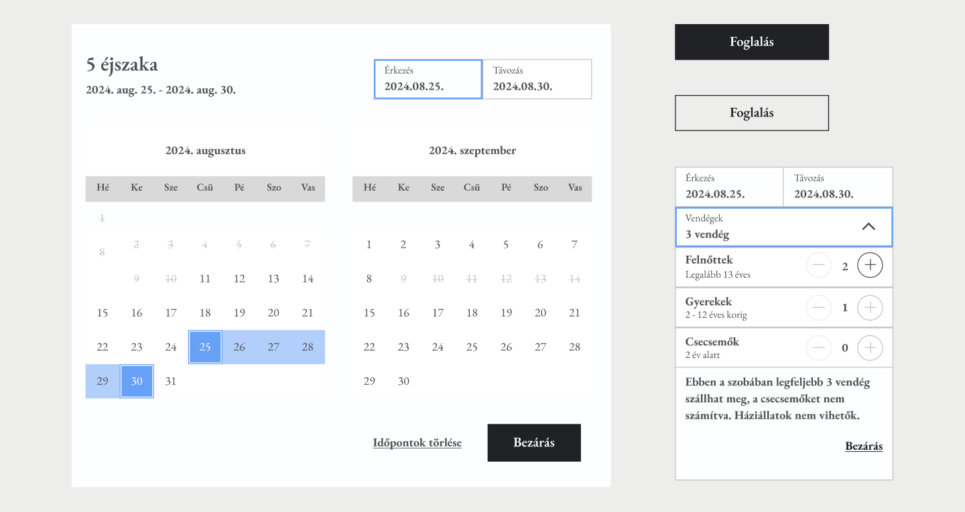
Task: Click the outlined Foglalás button
Action: [x=751, y=112]
